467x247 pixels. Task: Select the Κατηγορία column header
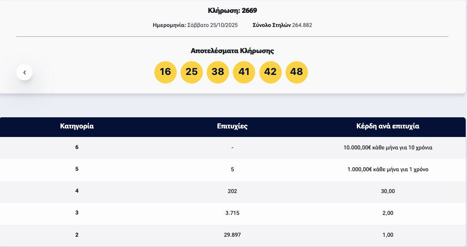76,127
